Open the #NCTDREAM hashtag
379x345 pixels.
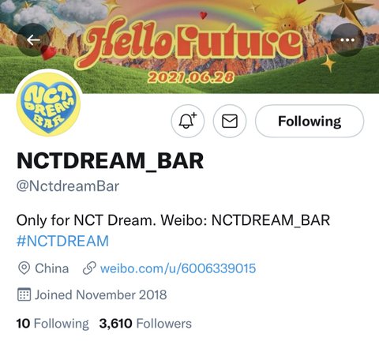tap(62, 241)
